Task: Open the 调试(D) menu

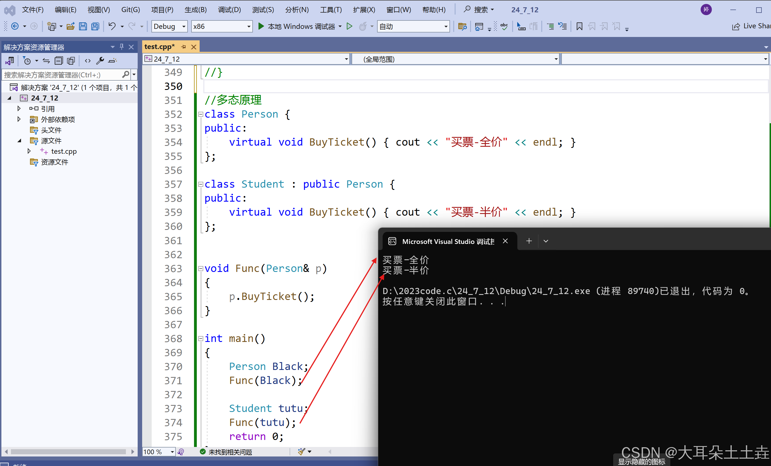Action: pos(229,10)
